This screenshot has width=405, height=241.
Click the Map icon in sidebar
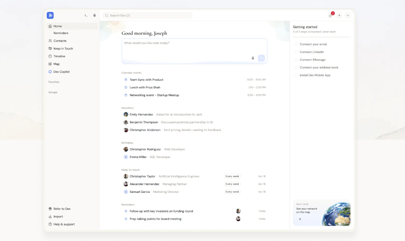pyautogui.click(x=50, y=64)
